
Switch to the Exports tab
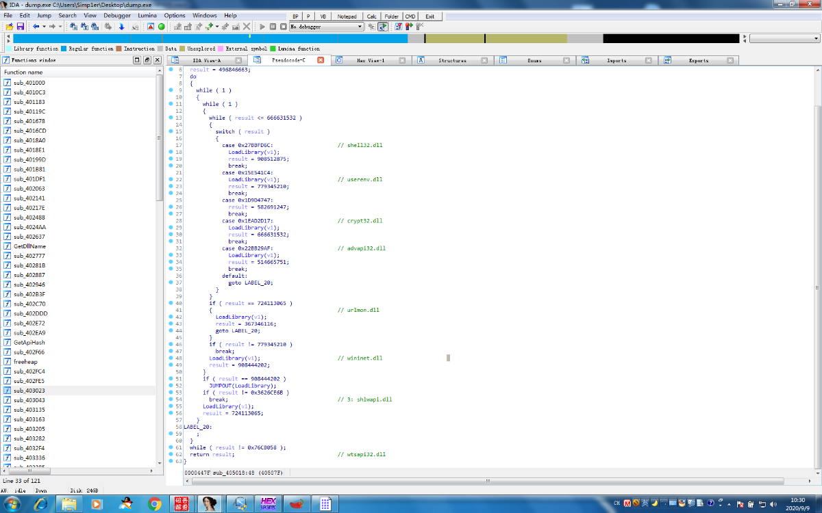pos(699,60)
